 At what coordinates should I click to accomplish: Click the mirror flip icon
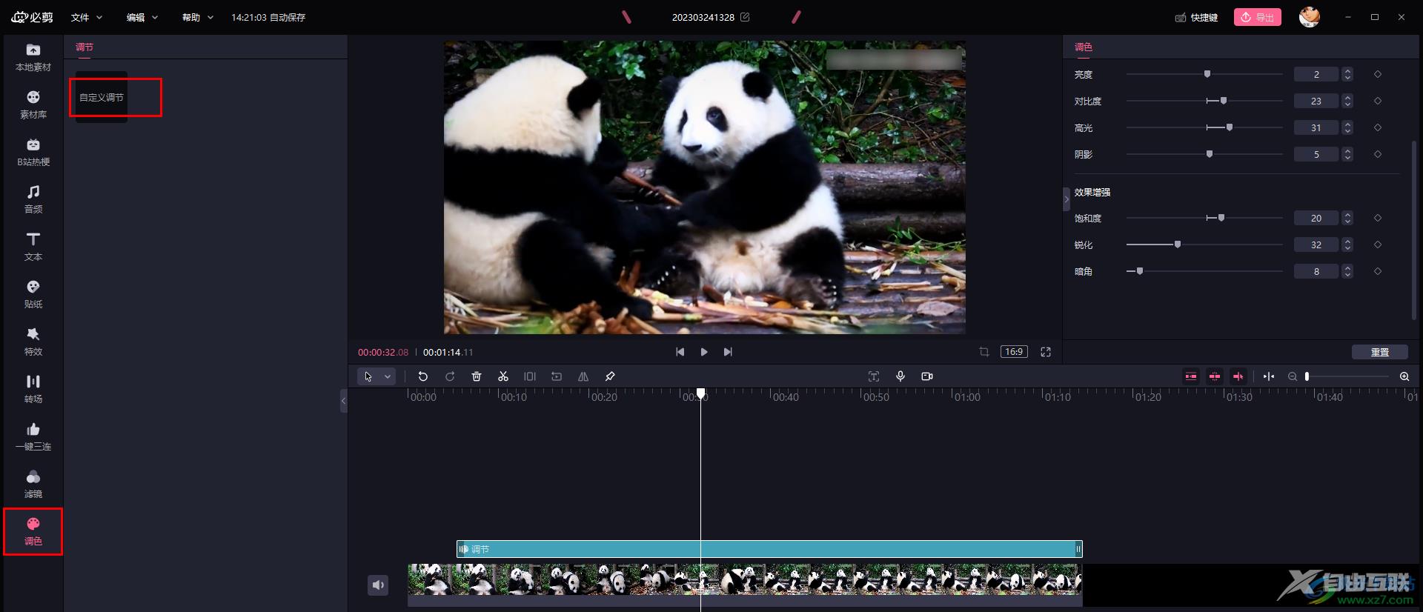click(583, 376)
